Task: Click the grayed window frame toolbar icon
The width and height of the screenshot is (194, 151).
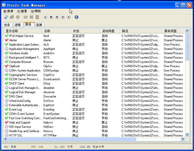Action: point(26,17)
